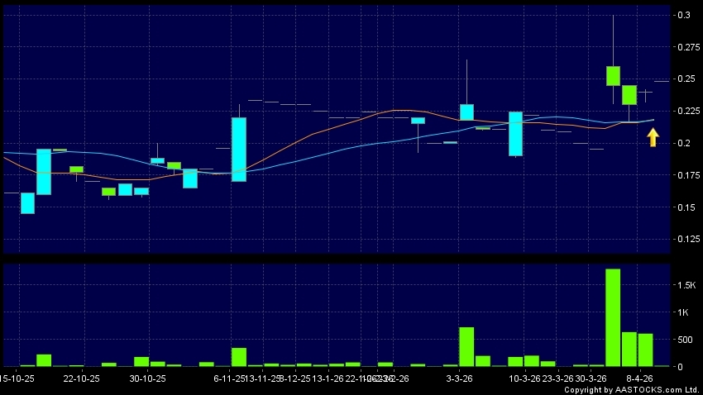Click the yellow up arrow marker
This screenshot has width=703, height=395.
pos(653,137)
